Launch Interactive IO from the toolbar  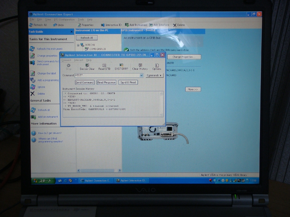[x=111, y=25]
